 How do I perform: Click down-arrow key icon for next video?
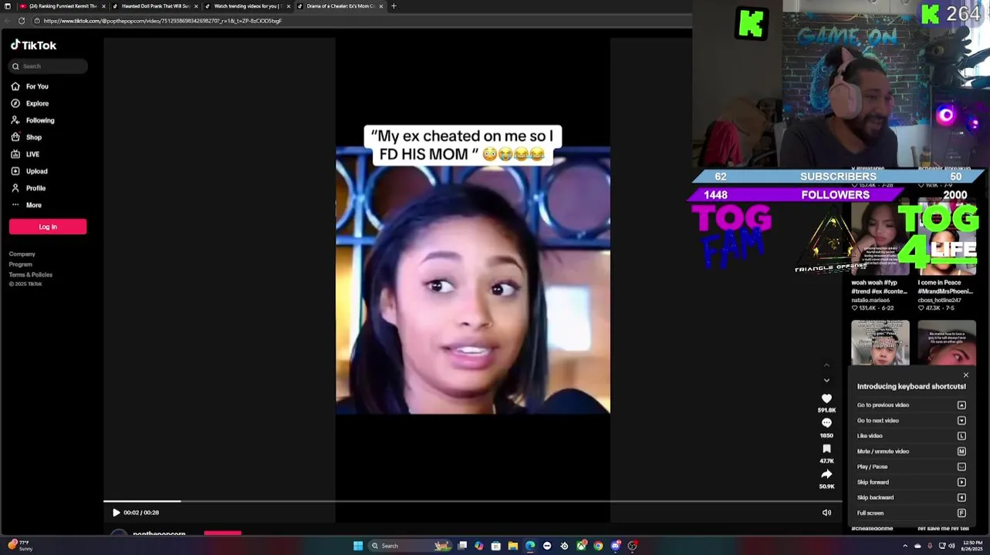click(x=961, y=420)
